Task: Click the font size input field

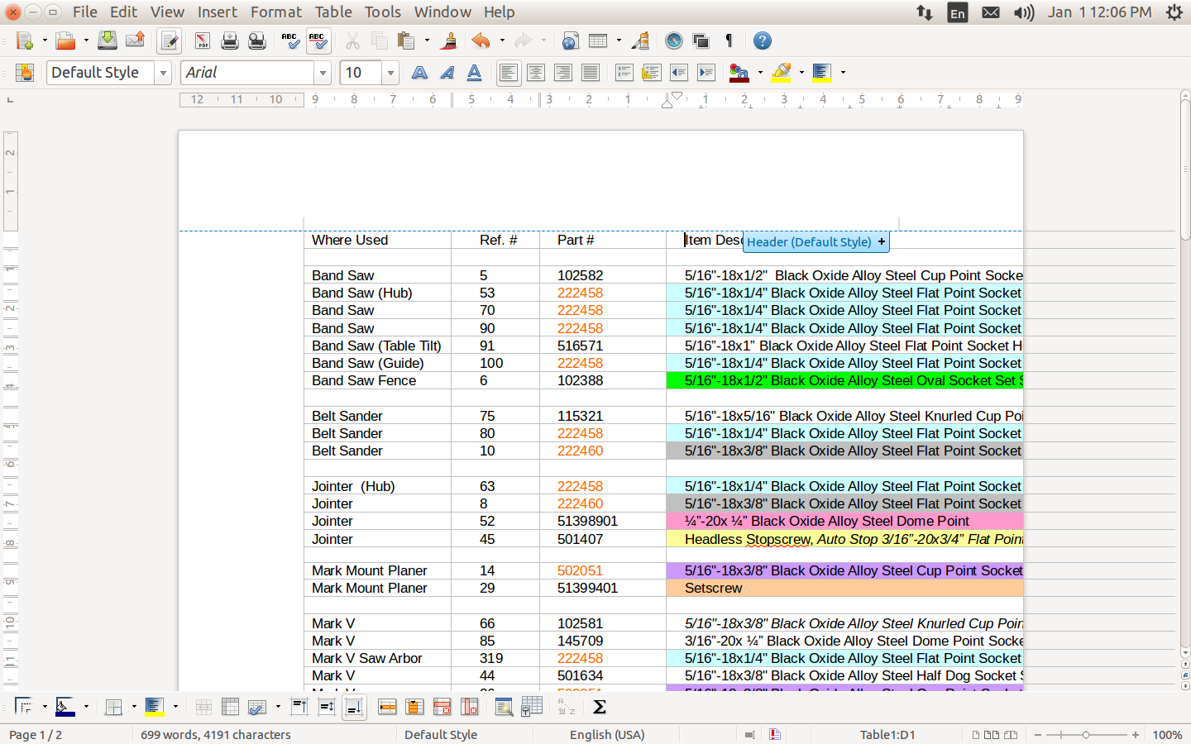Action: pyautogui.click(x=361, y=73)
